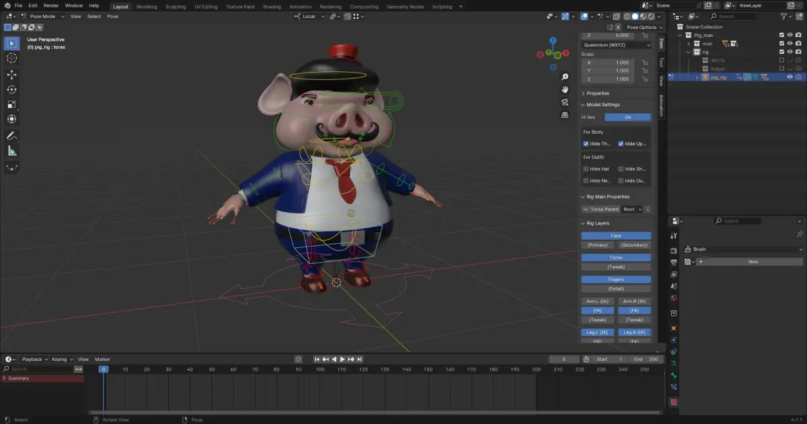
Task: Select the Breakdowner pose tool
Action: pyautogui.click(x=11, y=167)
